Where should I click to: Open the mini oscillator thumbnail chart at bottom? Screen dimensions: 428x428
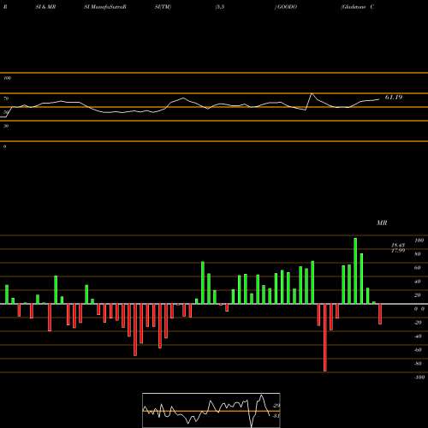click(x=211, y=410)
